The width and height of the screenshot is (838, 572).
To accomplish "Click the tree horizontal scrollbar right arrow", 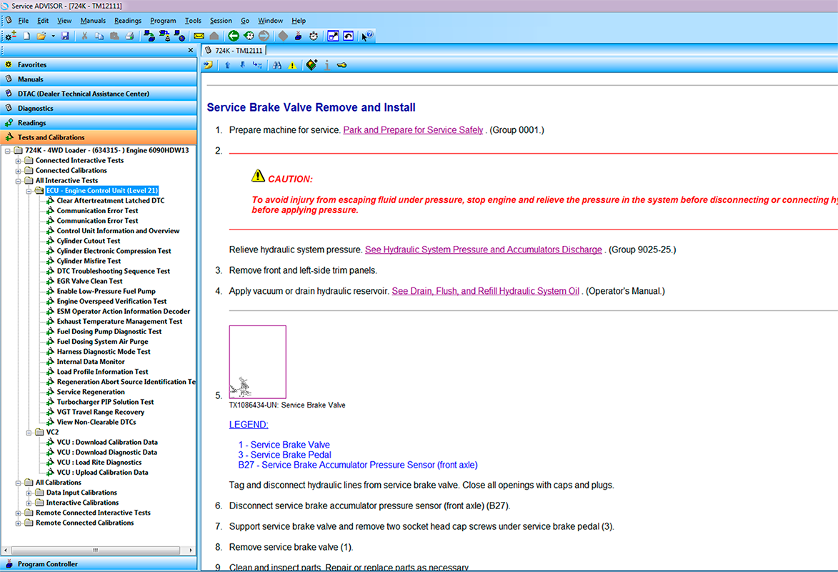I will pos(191,550).
